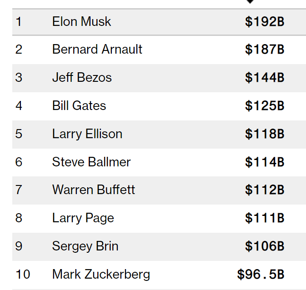Open Sergey Brin's profile link
306x290 pixels.
[x=85, y=246]
